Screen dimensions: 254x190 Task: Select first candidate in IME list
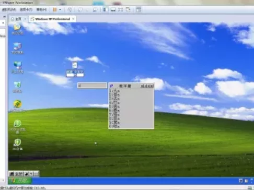(x=114, y=91)
